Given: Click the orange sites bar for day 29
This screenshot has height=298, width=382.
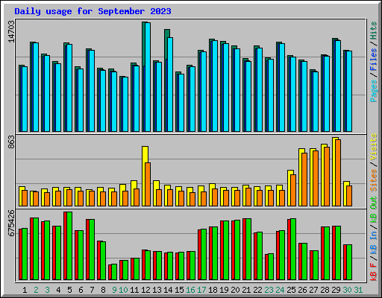Looking at the screenshot, I should click(x=338, y=173).
